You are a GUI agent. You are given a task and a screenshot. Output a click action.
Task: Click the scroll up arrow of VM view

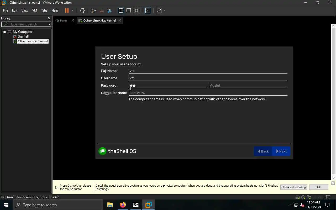(x=333, y=26)
